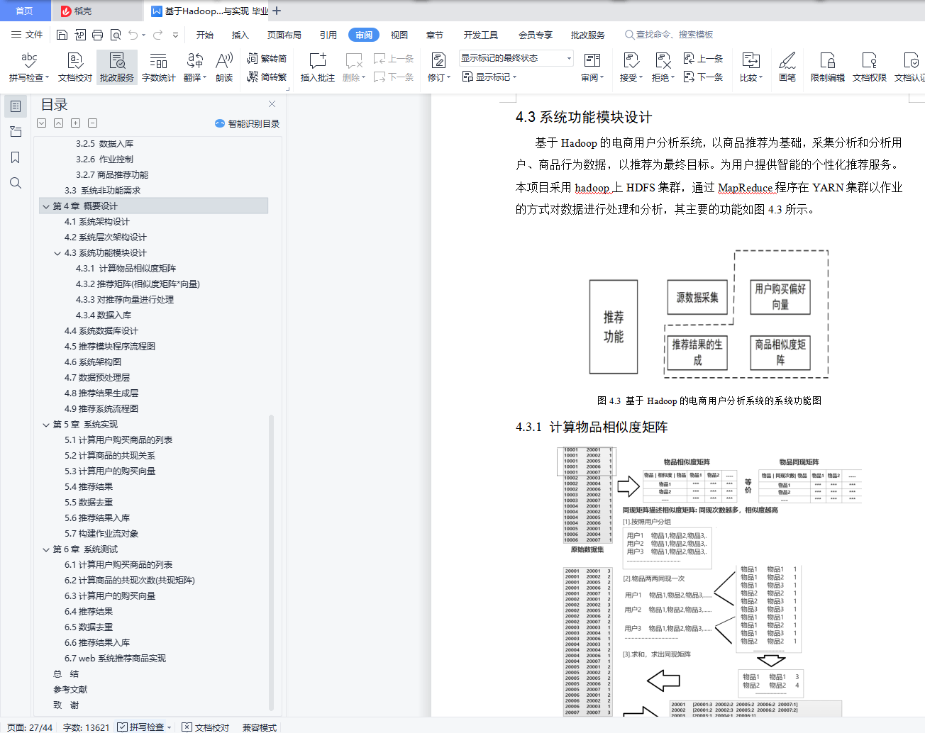Go to previous change with 上一条 beside 拒绝
The width and height of the screenshot is (925, 733).
pos(703,59)
